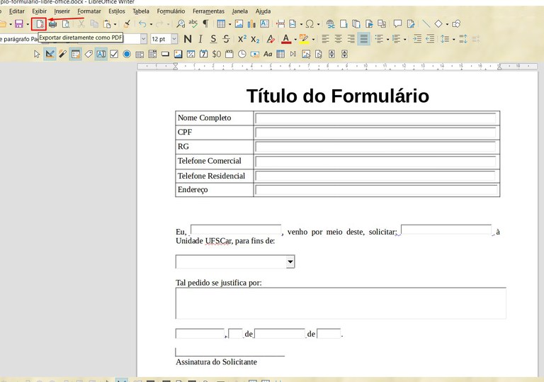Click the Insert Page Break icon

[280, 24]
